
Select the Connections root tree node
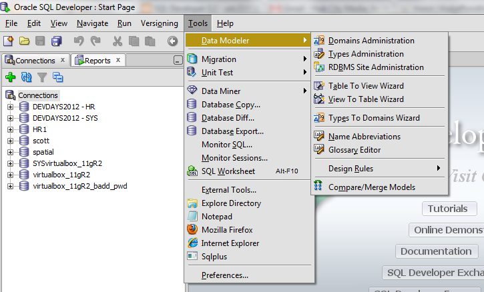[x=37, y=95]
